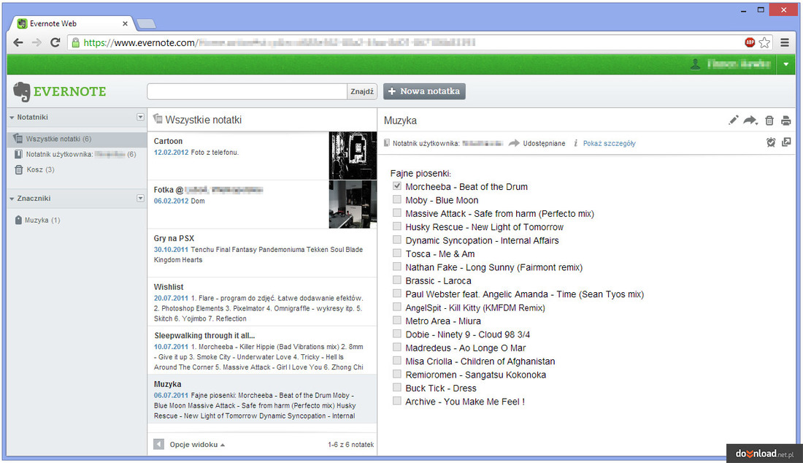Viewport: 803px width, 463px height.
Task: Open the AdBlock Plus extension icon
Action: click(x=750, y=42)
